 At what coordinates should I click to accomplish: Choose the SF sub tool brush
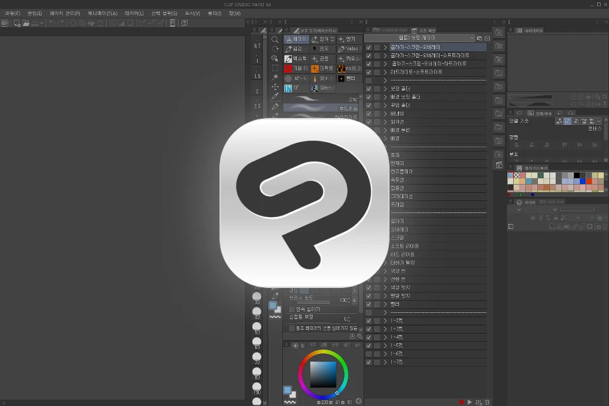(x=296, y=88)
